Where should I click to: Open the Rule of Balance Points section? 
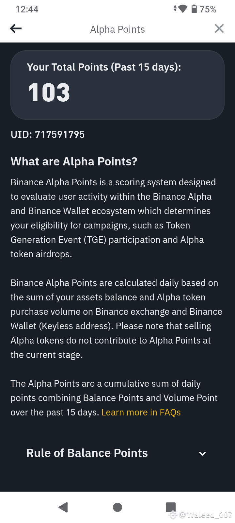(x=117, y=453)
